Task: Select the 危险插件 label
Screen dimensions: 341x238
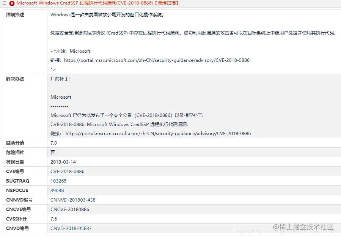Action: [x=15, y=153]
